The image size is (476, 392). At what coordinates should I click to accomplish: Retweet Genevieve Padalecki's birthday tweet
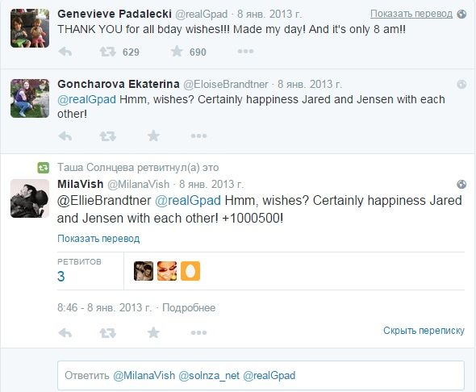108,52
